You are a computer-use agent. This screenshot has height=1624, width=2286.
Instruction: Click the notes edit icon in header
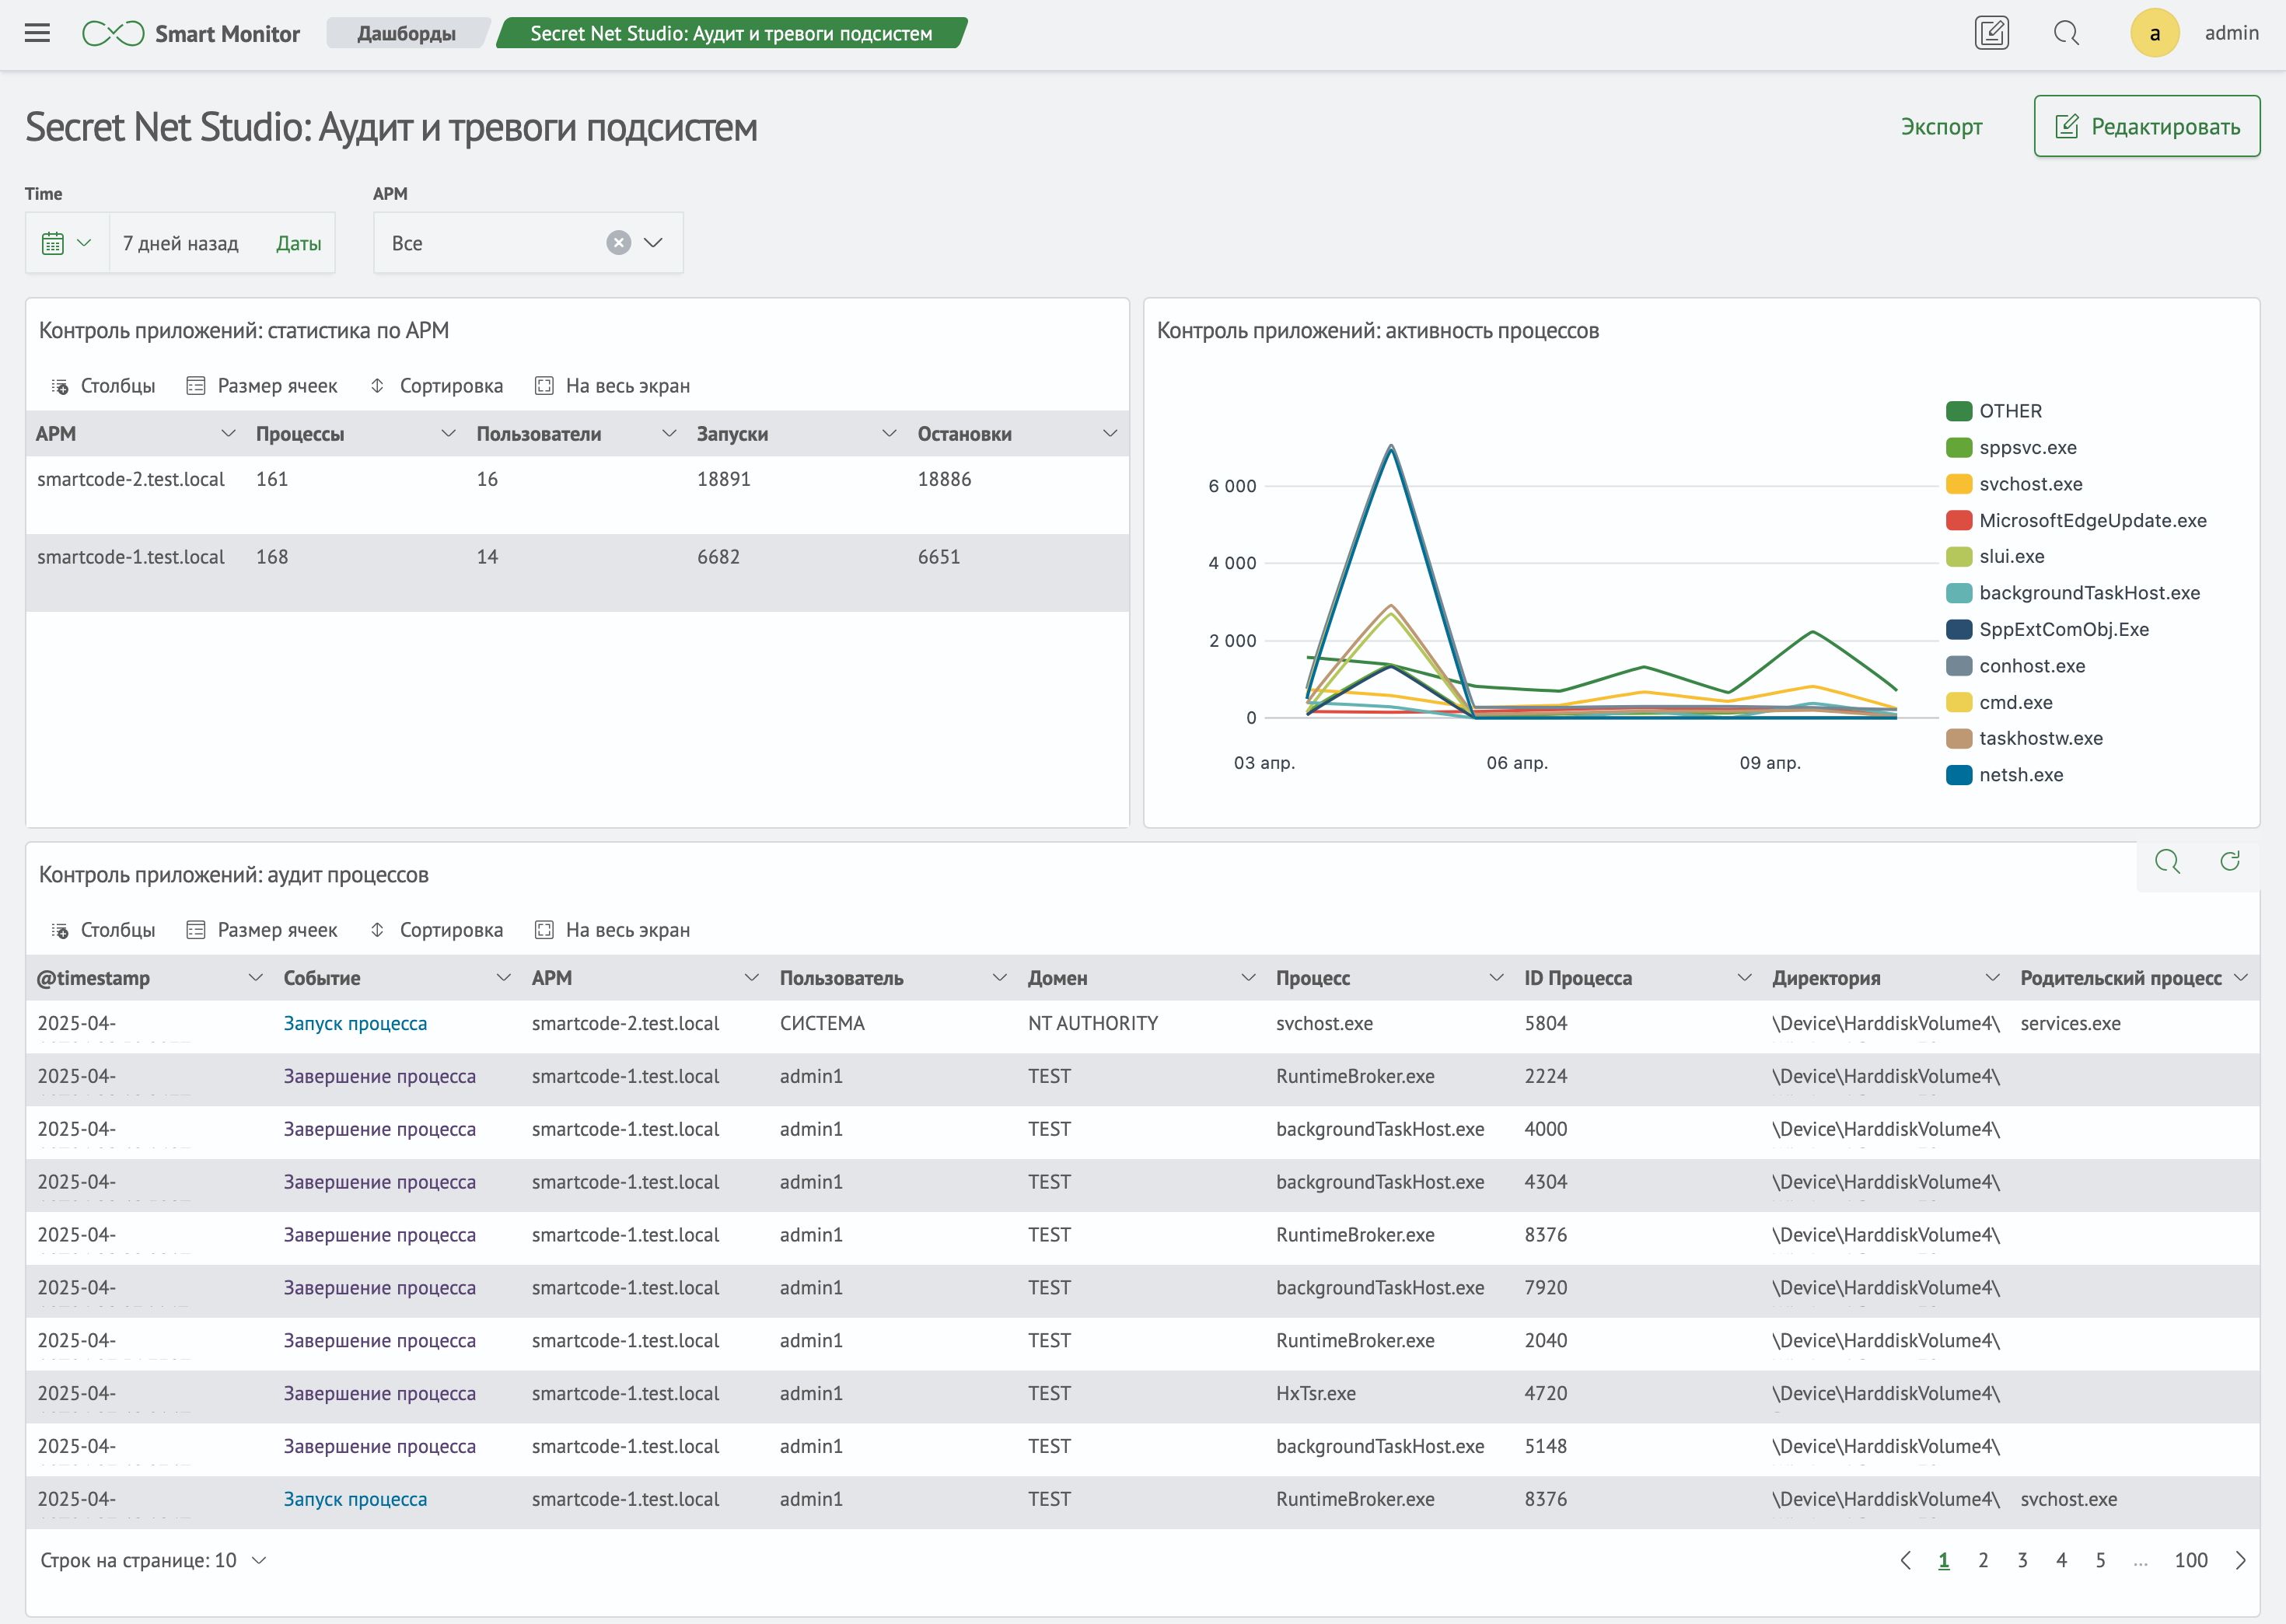(1991, 33)
